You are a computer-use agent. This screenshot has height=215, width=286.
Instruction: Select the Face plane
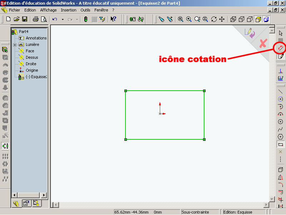point(30,51)
